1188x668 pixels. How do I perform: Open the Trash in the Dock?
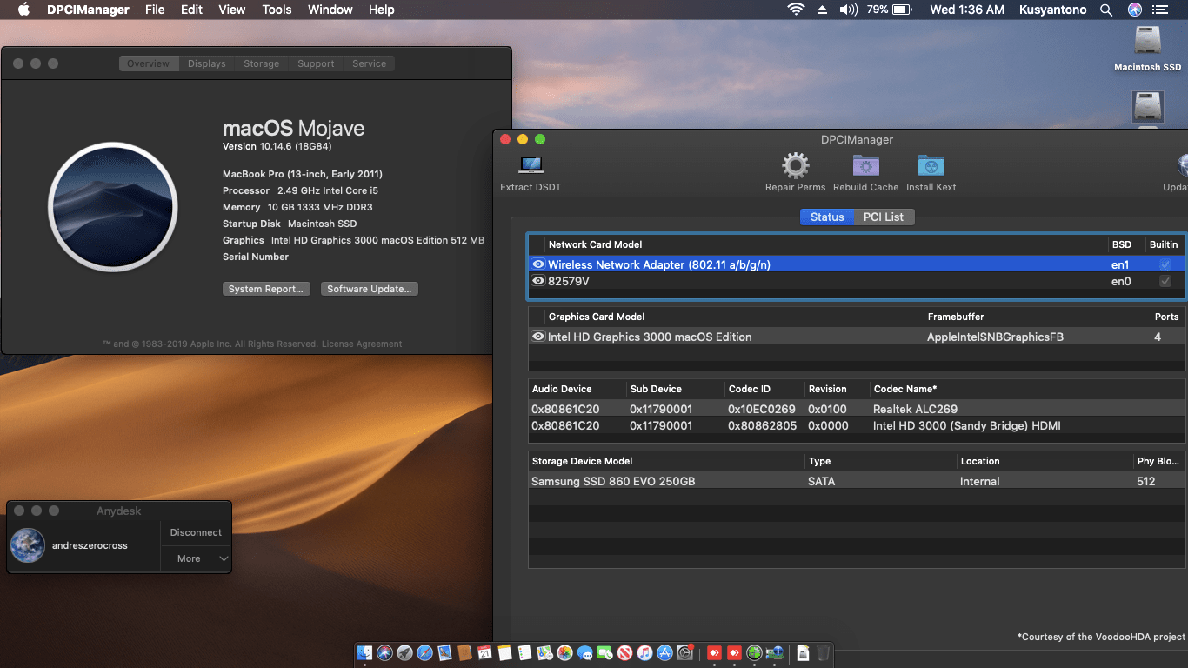pos(823,652)
